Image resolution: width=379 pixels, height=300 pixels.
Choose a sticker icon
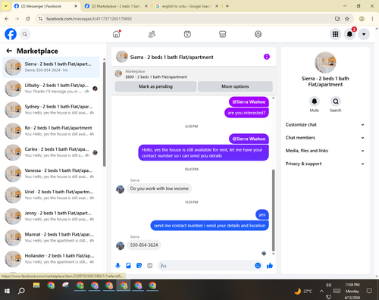pyautogui.click(x=139, y=266)
